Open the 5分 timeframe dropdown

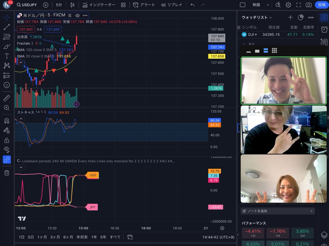[59, 5]
